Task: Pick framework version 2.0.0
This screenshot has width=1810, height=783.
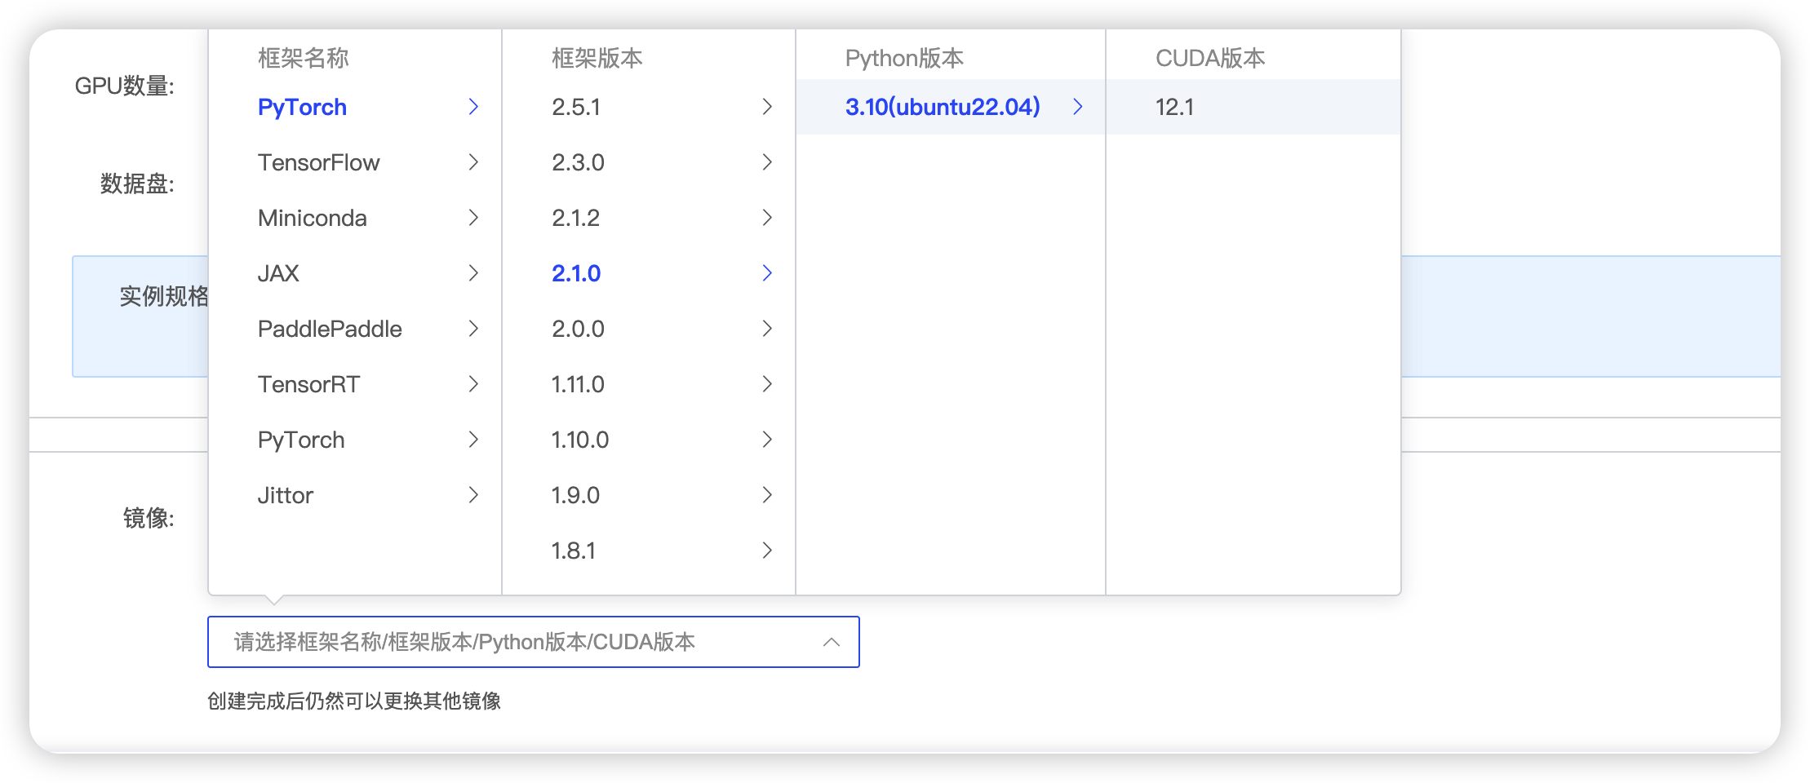Action: point(578,329)
